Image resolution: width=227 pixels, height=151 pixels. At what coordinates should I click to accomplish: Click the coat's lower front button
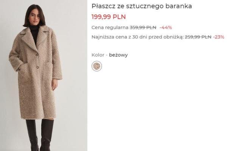(x=37, y=67)
